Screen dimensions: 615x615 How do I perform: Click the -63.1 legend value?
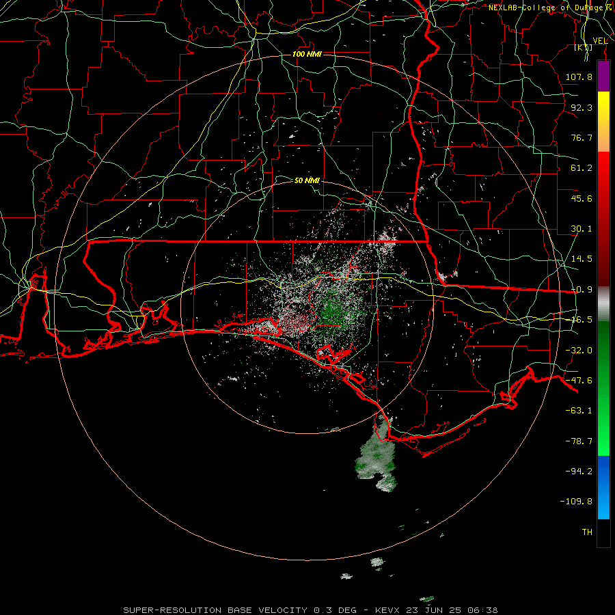tap(579, 411)
